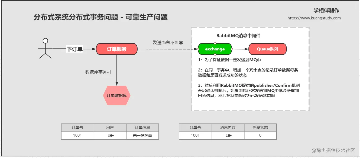Viewport: 360px width, 158px height.
Task: Click the 消息内容 table header
Action: coord(228,128)
